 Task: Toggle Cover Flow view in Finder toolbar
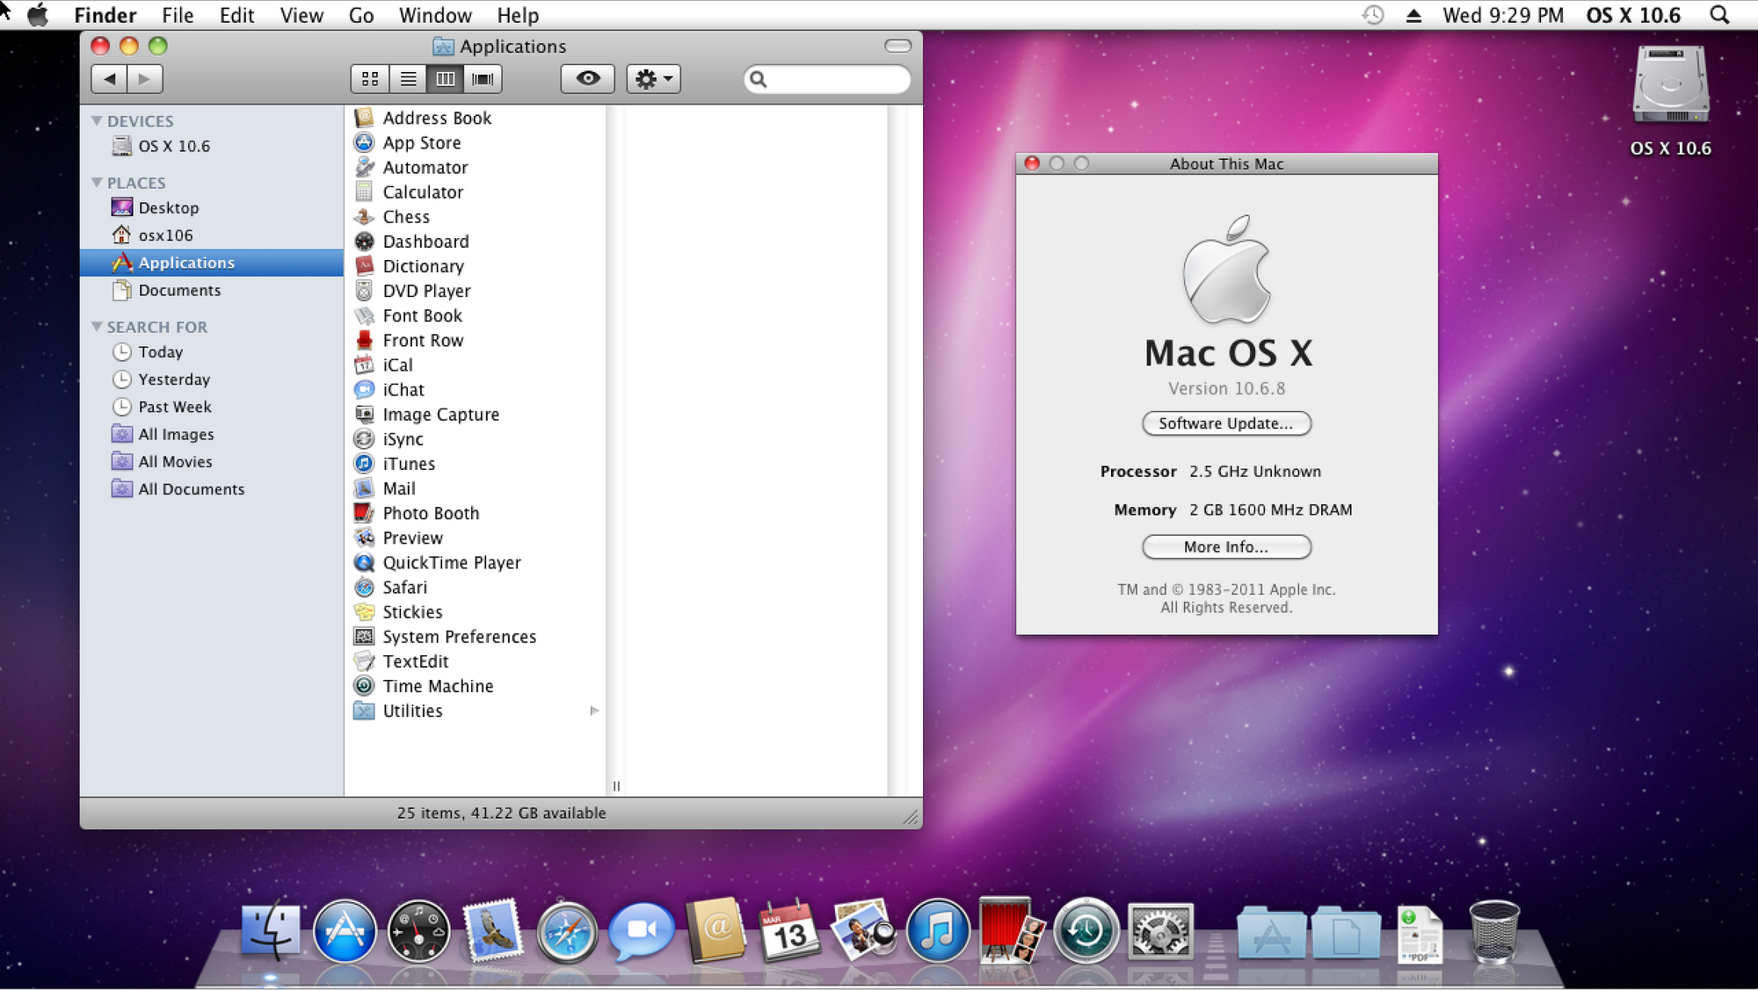coord(482,78)
